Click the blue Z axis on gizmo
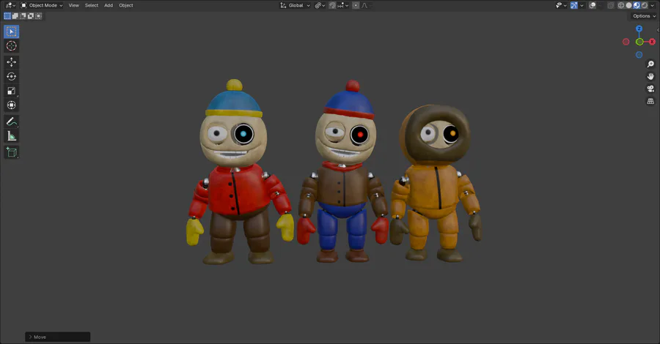Viewport: 660px width, 344px height. (x=639, y=29)
